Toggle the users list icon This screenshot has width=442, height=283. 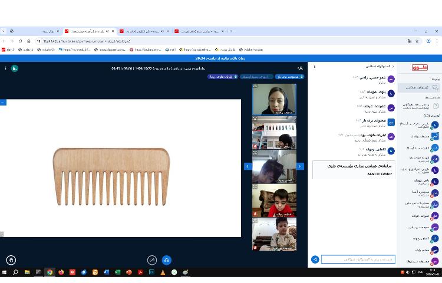point(301,68)
